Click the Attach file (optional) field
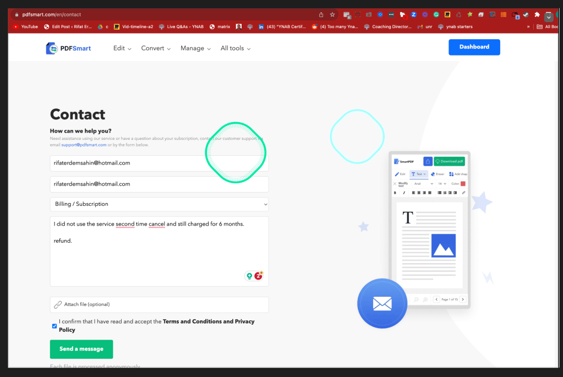The width and height of the screenshot is (563, 377). click(160, 304)
